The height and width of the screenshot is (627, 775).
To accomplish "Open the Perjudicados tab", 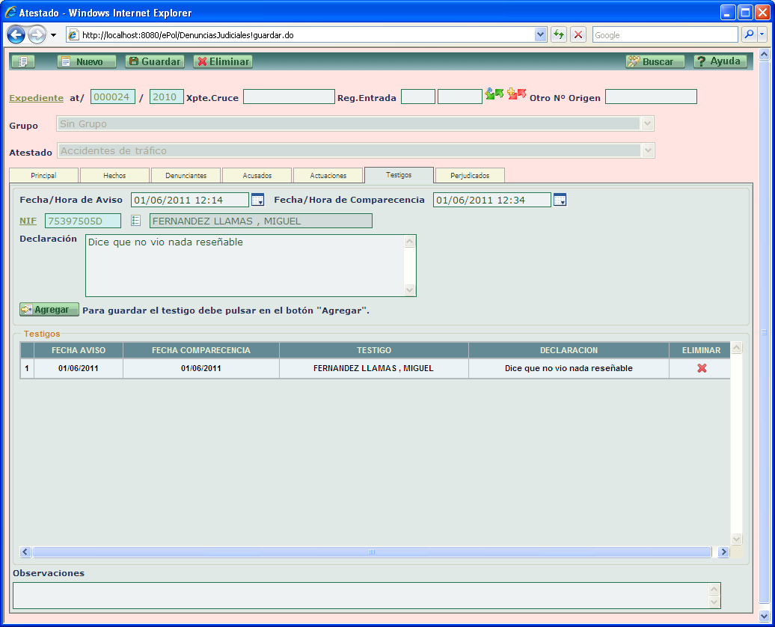I will (x=470, y=175).
